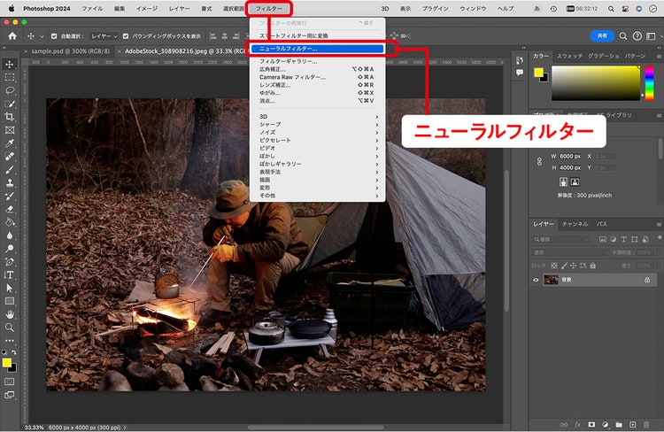Switch to the チャンネル tab
The image size is (664, 432).
click(x=575, y=224)
